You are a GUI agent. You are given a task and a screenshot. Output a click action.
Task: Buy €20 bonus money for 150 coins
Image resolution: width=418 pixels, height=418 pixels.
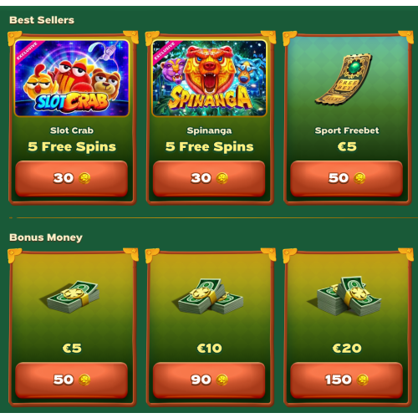pyautogui.click(x=346, y=380)
